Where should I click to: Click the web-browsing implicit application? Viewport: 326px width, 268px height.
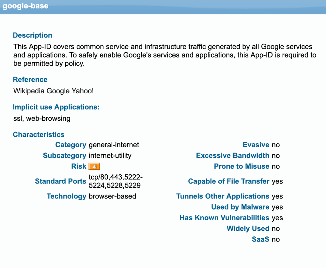click(x=48, y=118)
